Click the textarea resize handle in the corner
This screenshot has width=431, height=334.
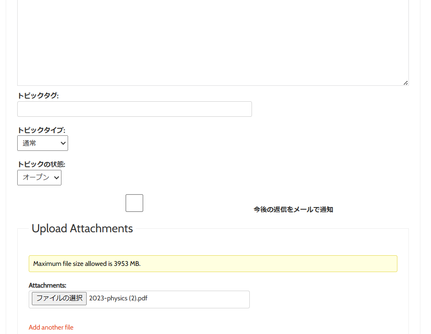(405, 83)
